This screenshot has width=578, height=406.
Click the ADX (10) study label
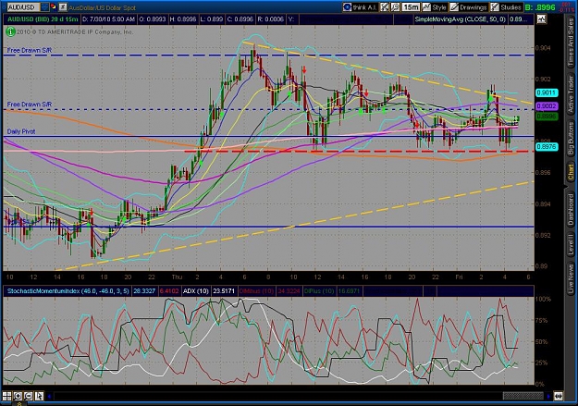(x=196, y=291)
